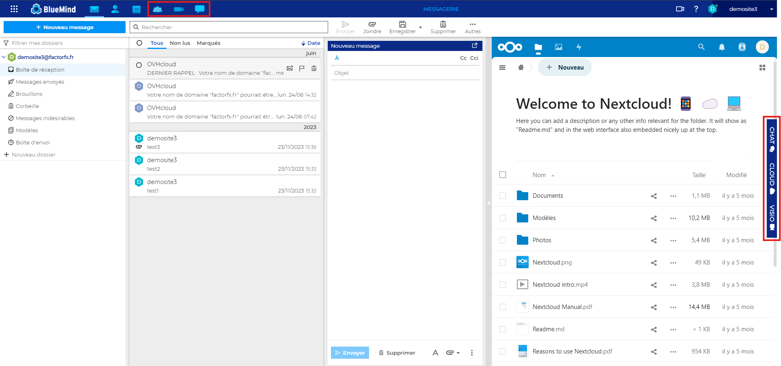Screen dimensions: 781x366
Task: Click Nouveau in Nextcloud files
Action: point(565,68)
